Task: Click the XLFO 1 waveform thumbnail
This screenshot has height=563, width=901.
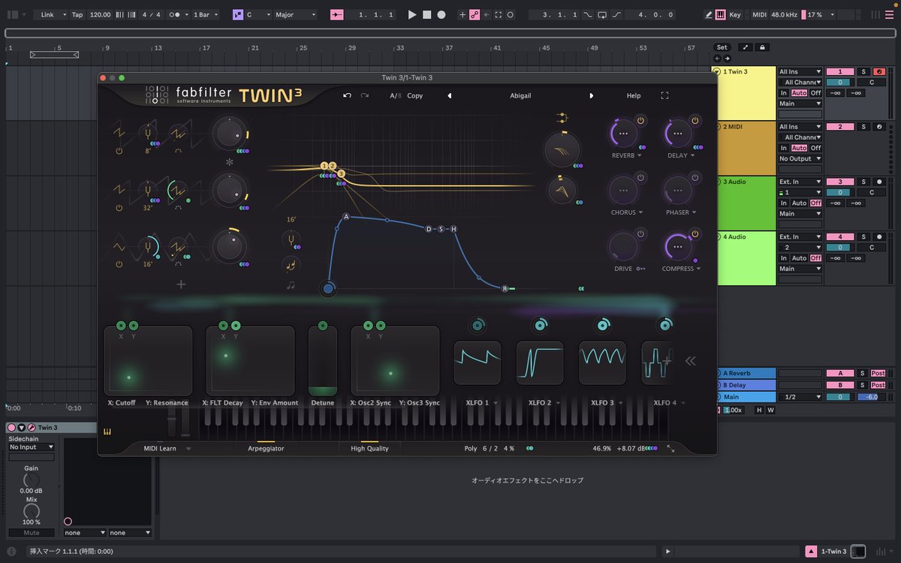Action: click(x=477, y=363)
